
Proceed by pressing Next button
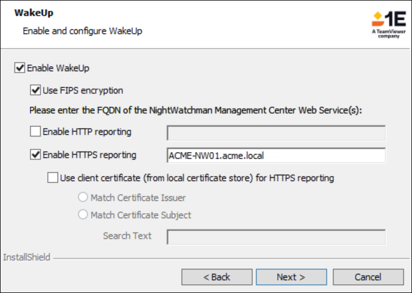point(291,277)
